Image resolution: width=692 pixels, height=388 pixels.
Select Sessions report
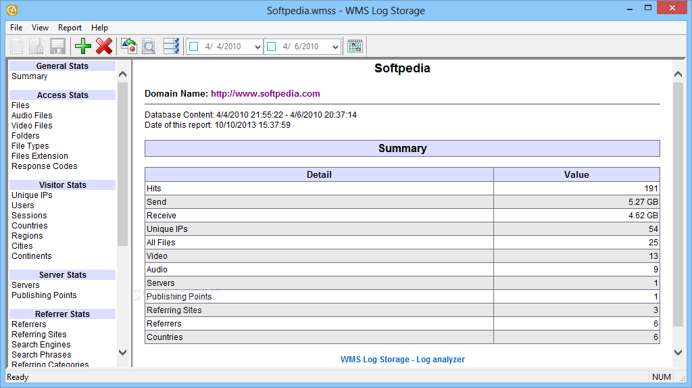[29, 216]
